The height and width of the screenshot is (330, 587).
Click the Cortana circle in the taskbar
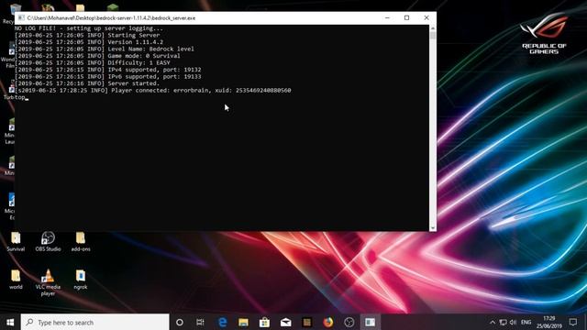coord(180,322)
